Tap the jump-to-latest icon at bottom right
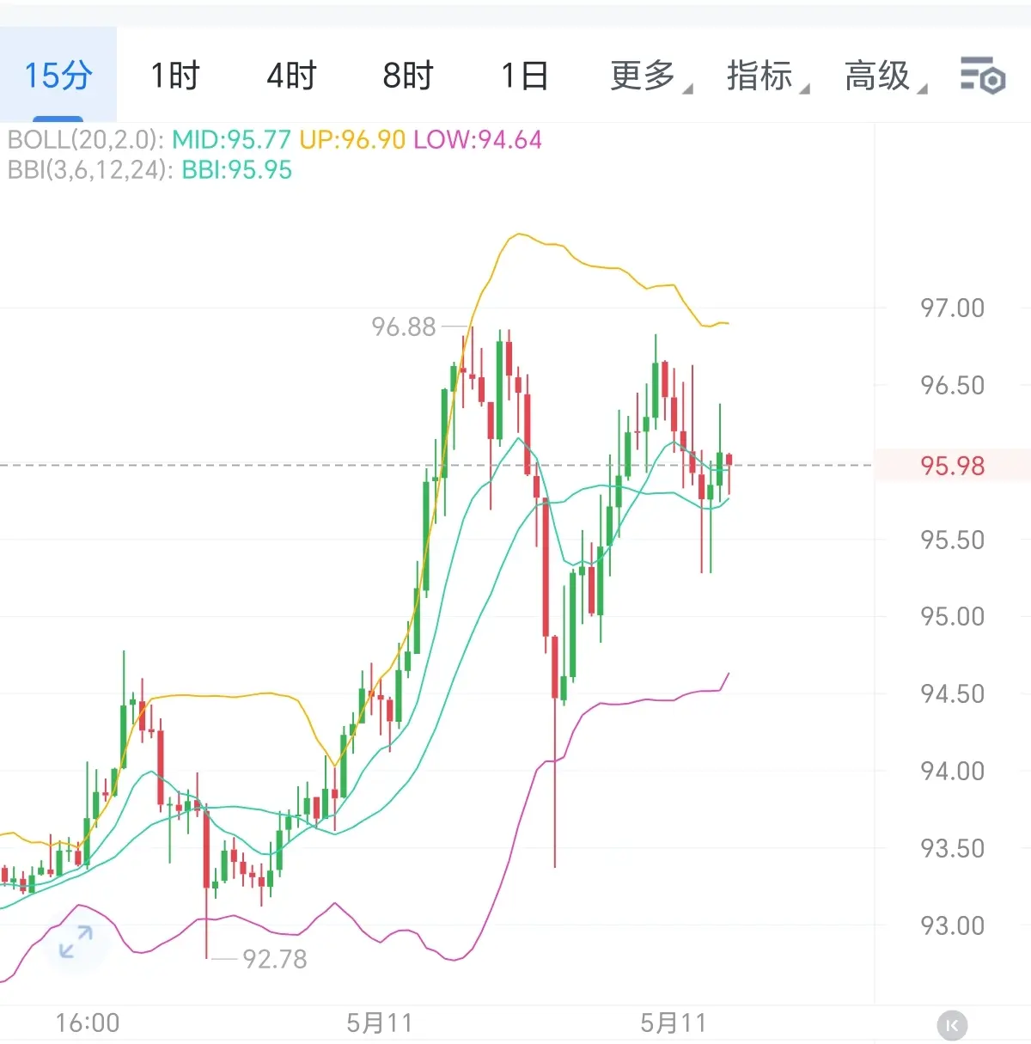 pyautogui.click(x=952, y=1025)
